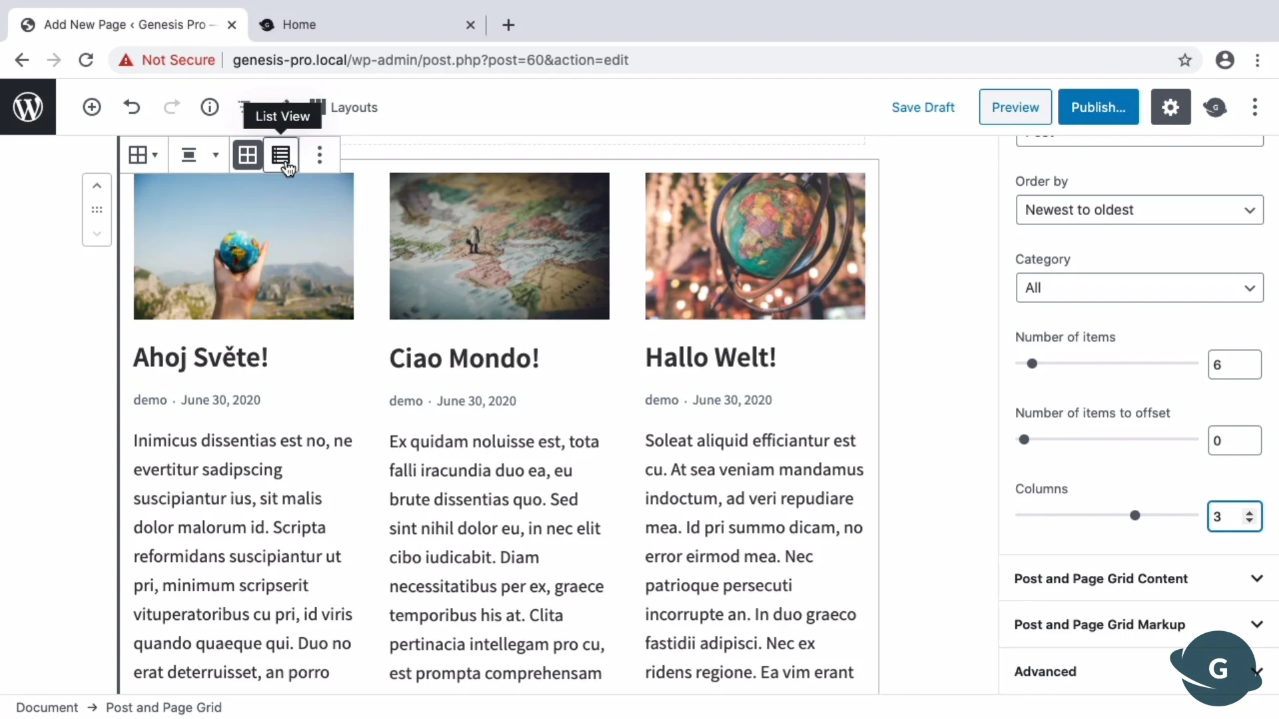Open the settings gear panel
Image resolution: width=1279 pixels, height=719 pixels.
[1170, 107]
